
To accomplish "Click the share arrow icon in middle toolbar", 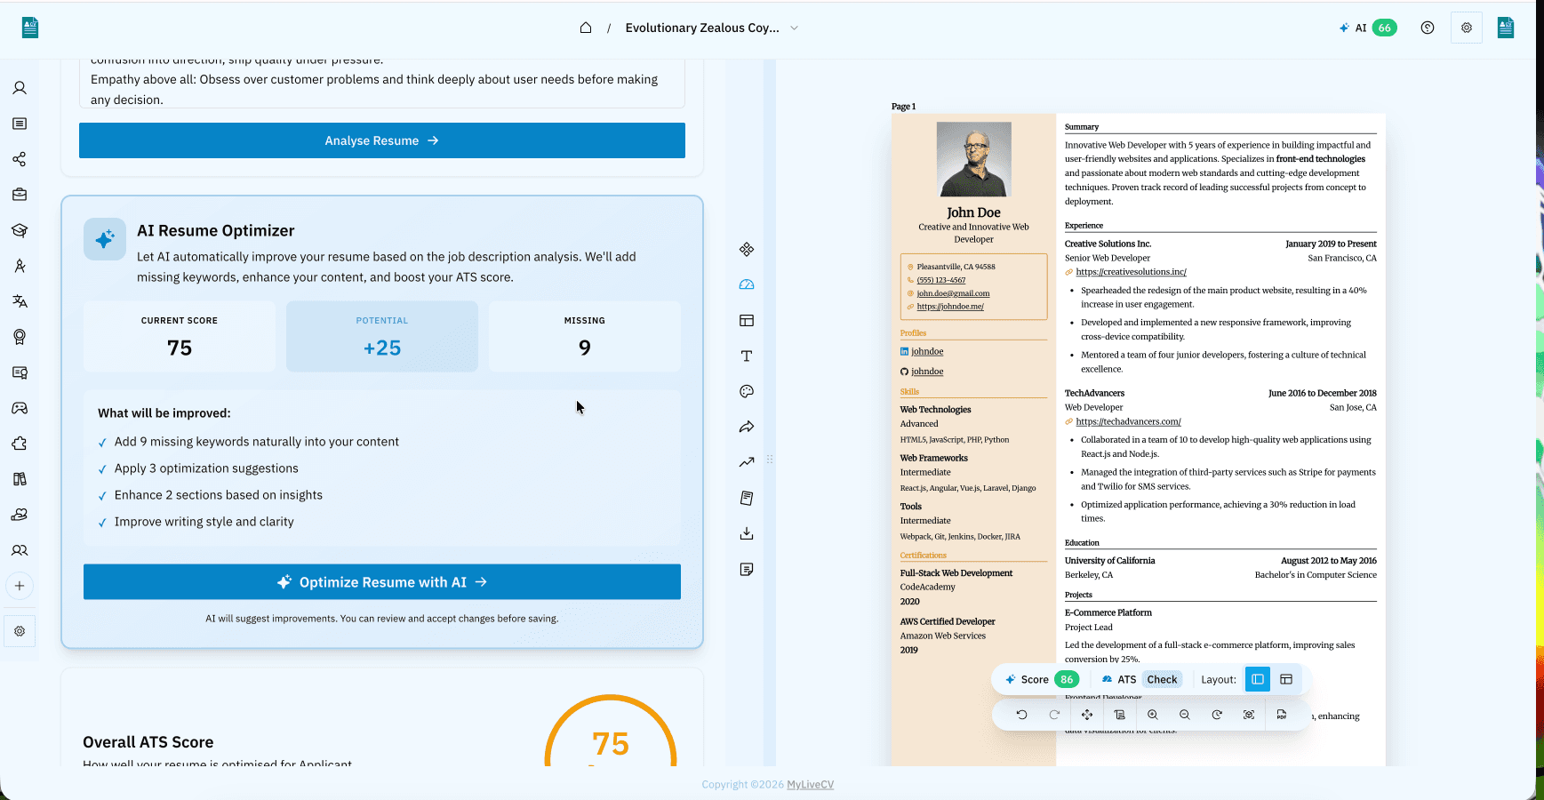I will pyautogui.click(x=747, y=427).
